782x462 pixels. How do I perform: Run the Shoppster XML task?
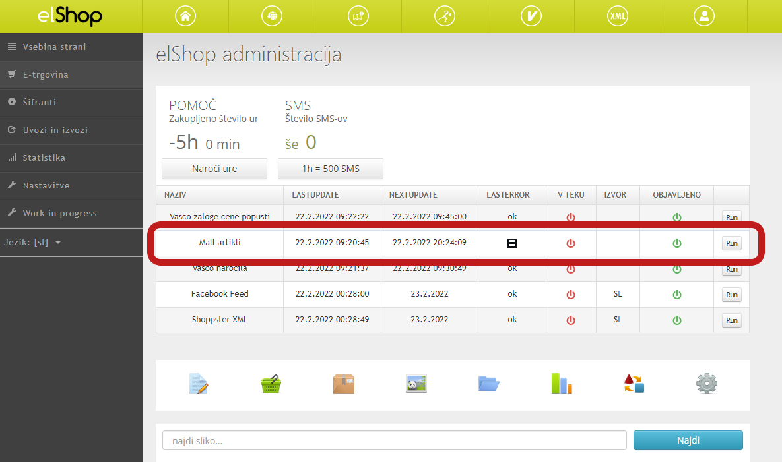click(732, 320)
